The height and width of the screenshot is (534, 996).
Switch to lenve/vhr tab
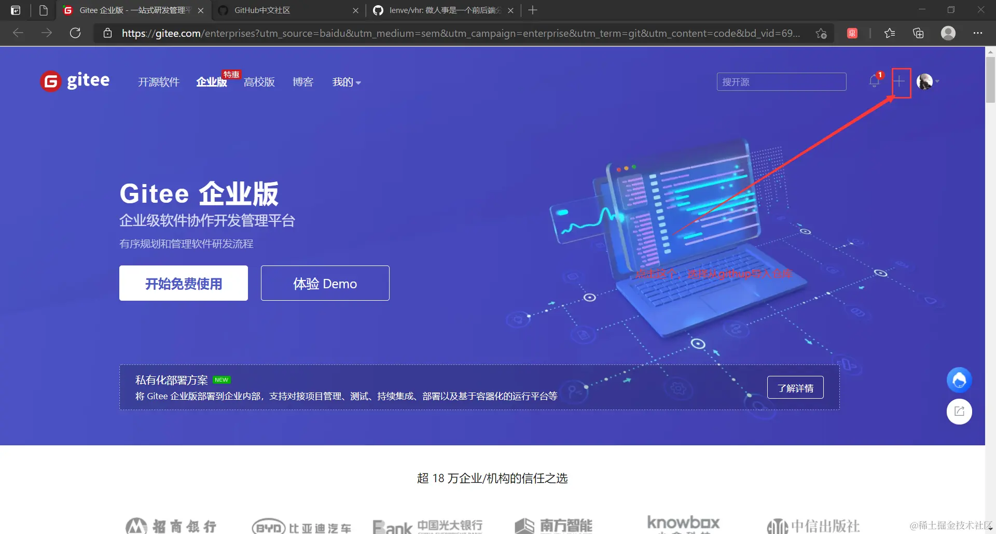(x=444, y=10)
